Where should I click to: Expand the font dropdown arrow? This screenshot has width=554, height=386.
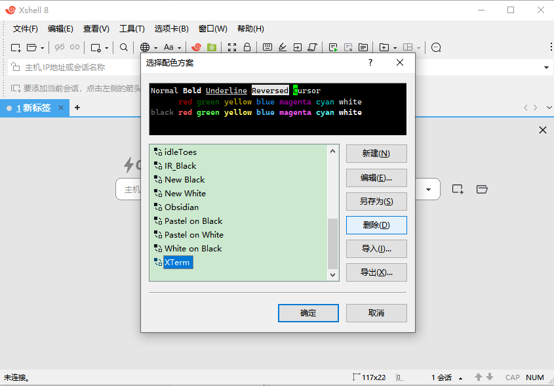(180, 48)
